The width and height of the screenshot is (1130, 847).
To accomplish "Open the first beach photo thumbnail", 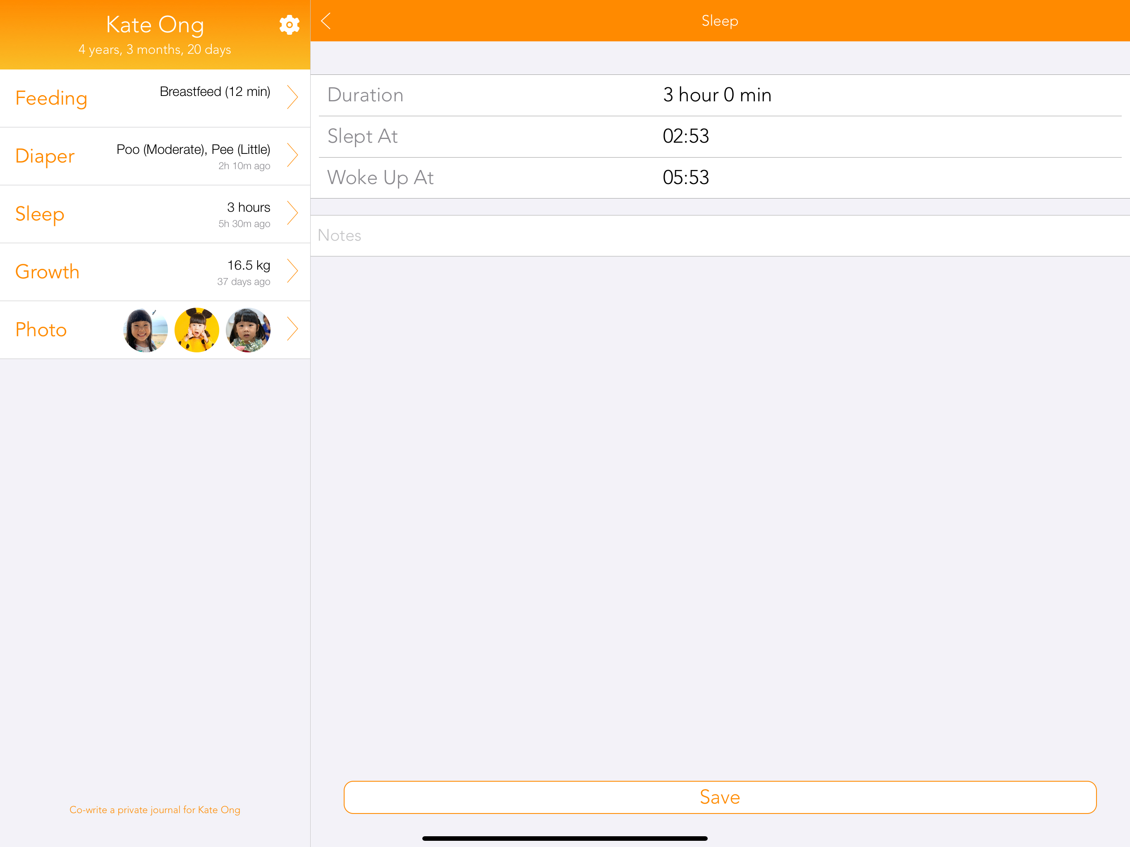I will pyautogui.click(x=146, y=330).
